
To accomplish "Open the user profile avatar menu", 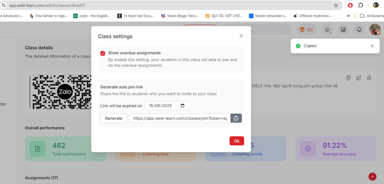I will (x=375, y=30).
